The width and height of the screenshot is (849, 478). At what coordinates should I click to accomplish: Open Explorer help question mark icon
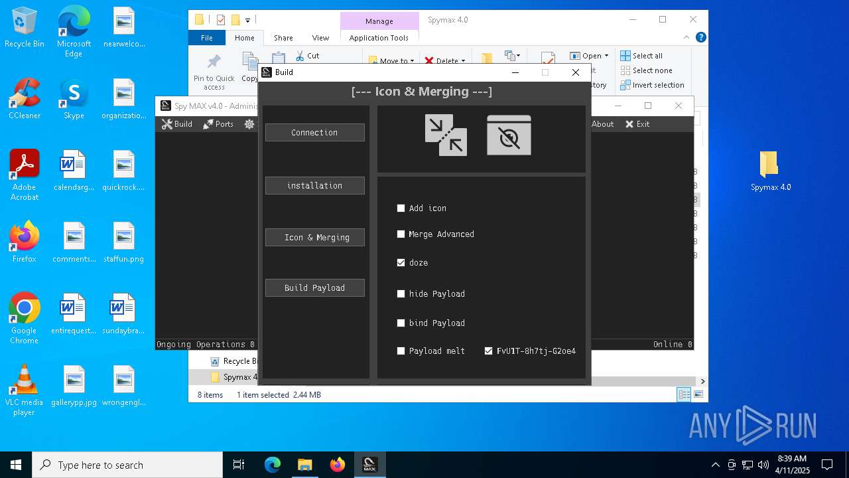(x=700, y=38)
